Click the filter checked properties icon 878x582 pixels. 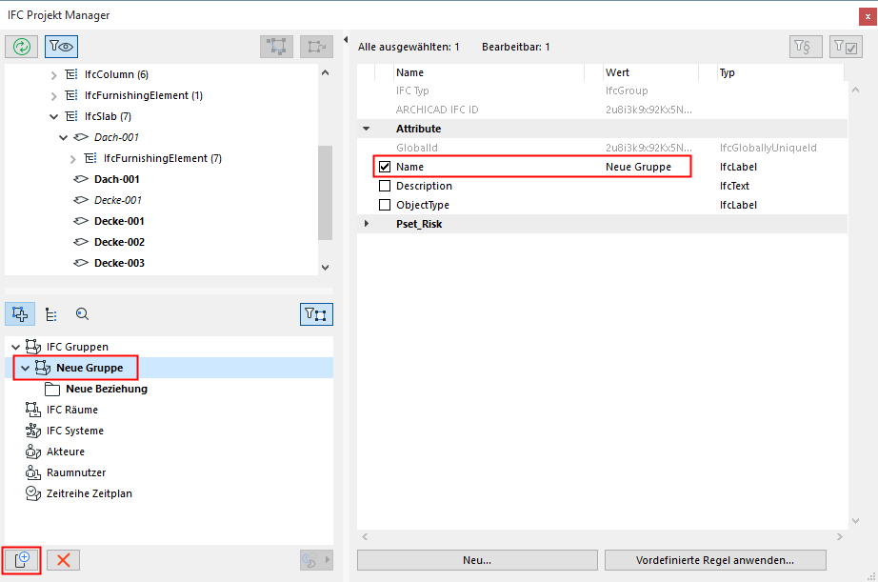[x=846, y=47]
